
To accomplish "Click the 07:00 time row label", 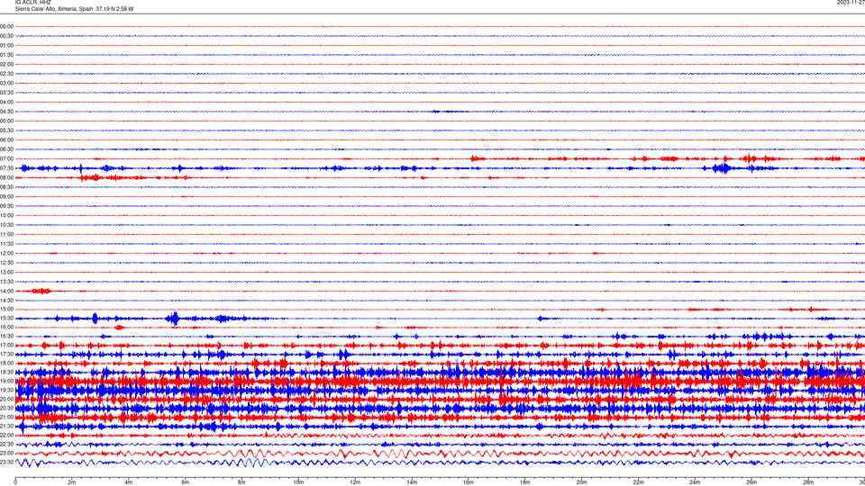I will 6,158.
